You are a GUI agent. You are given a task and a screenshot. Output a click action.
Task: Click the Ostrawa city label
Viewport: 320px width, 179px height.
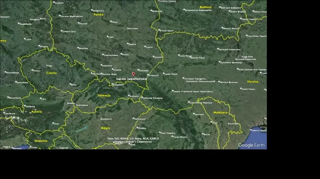[97, 74]
